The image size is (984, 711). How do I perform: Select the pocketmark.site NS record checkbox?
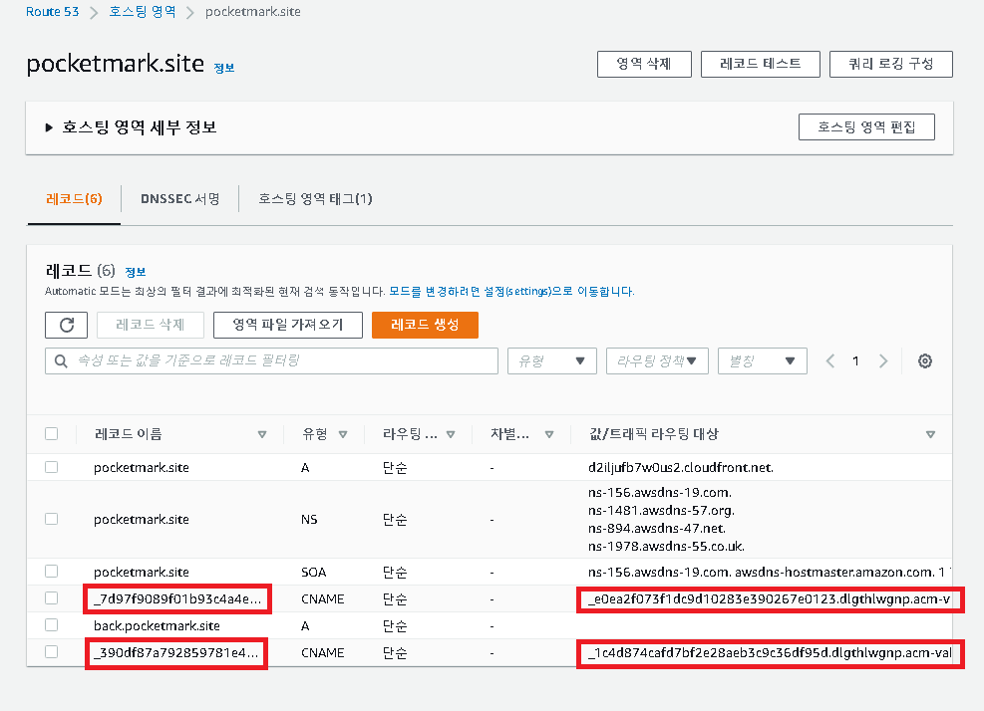[x=52, y=519]
